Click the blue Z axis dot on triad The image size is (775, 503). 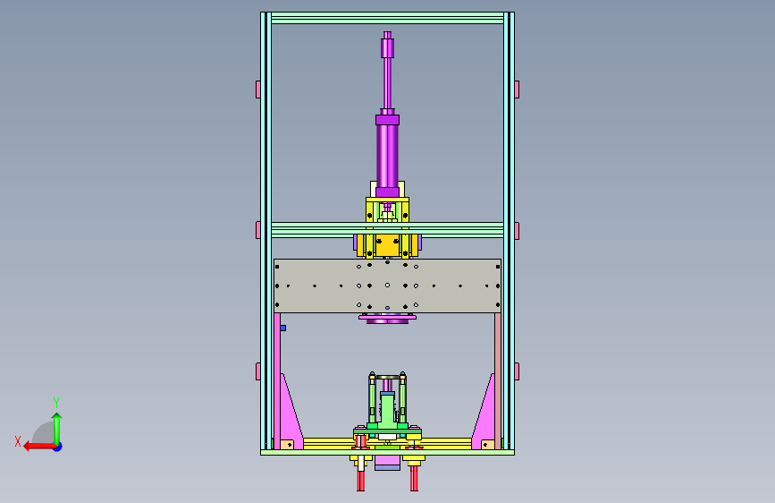click(x=58, y=447)
